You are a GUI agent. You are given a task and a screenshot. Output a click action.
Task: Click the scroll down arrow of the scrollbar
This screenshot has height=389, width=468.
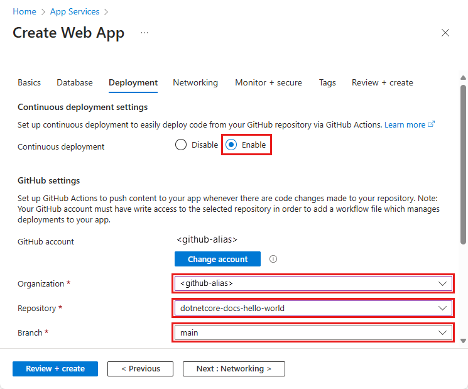464,340
